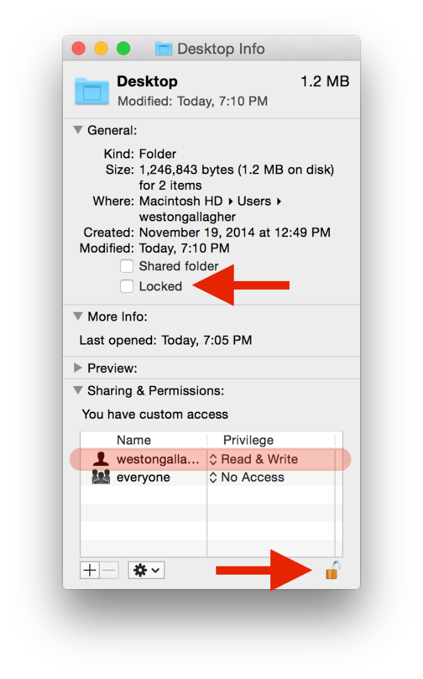Click the padlock icon to lock settings
This screenshot has width=423, height=679.
[x=332, y=570]
